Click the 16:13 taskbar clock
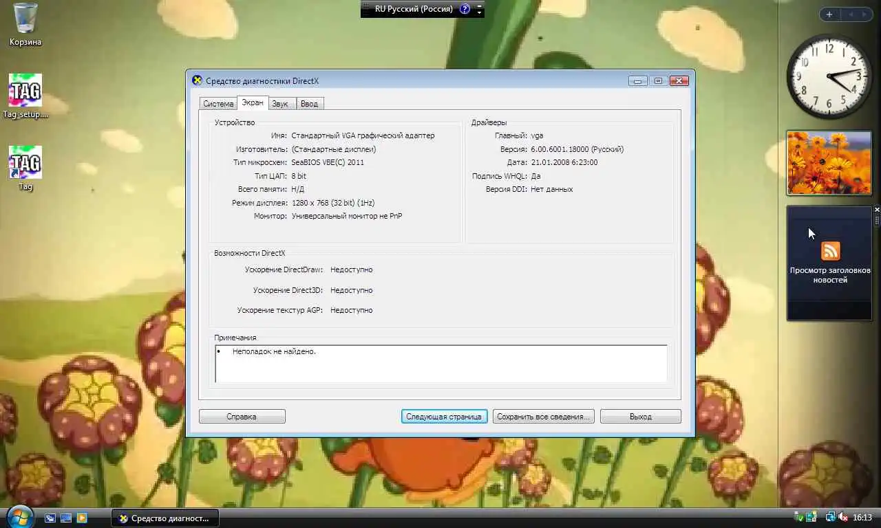This screenshot has height=528, width=881. point(862,518)
